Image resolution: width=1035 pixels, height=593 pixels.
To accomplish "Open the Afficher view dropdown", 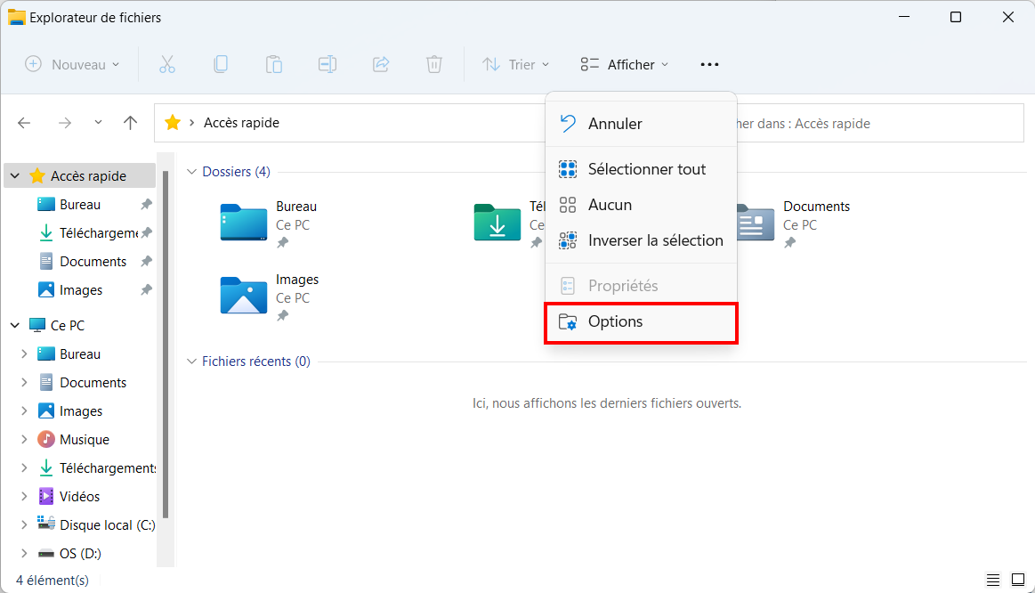I will [x=625, y=64].
